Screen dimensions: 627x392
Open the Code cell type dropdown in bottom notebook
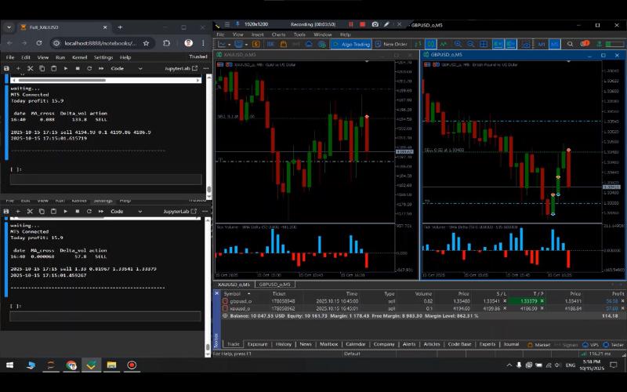tap(126, 211)
